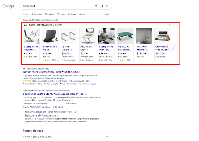The height and width of the screenshot is (141, 199).
Task: Open three-dot menu beside Amazon ad URL
Action: click(52, 68)
